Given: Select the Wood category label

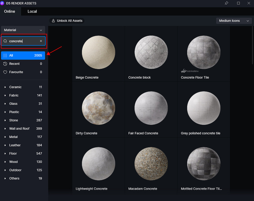Looking at the screenshot, I should tap(13, 162).
